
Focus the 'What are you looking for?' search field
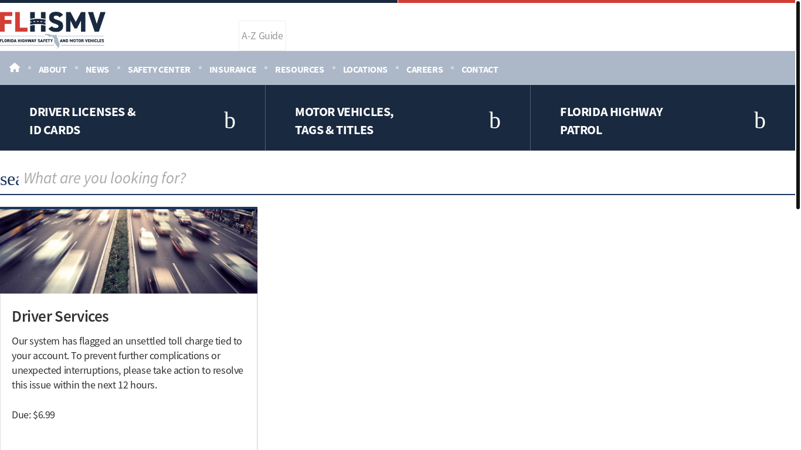[408, 178]
